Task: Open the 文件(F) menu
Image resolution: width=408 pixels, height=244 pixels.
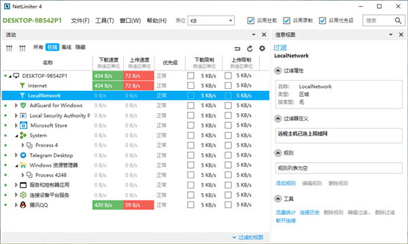Action: [x=80, y=21]
